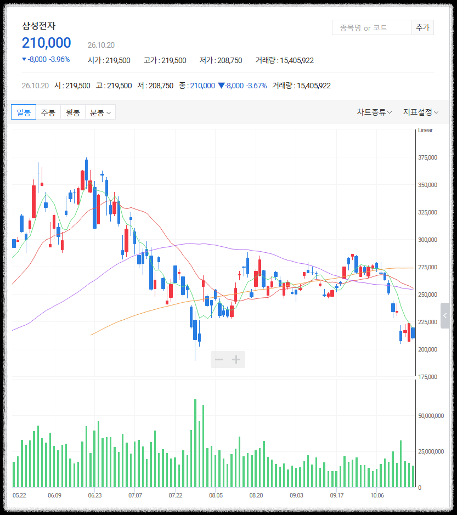Zoom in the chart with plus button
The height and width of the screenshot is (515, 457).
(236, 359)
